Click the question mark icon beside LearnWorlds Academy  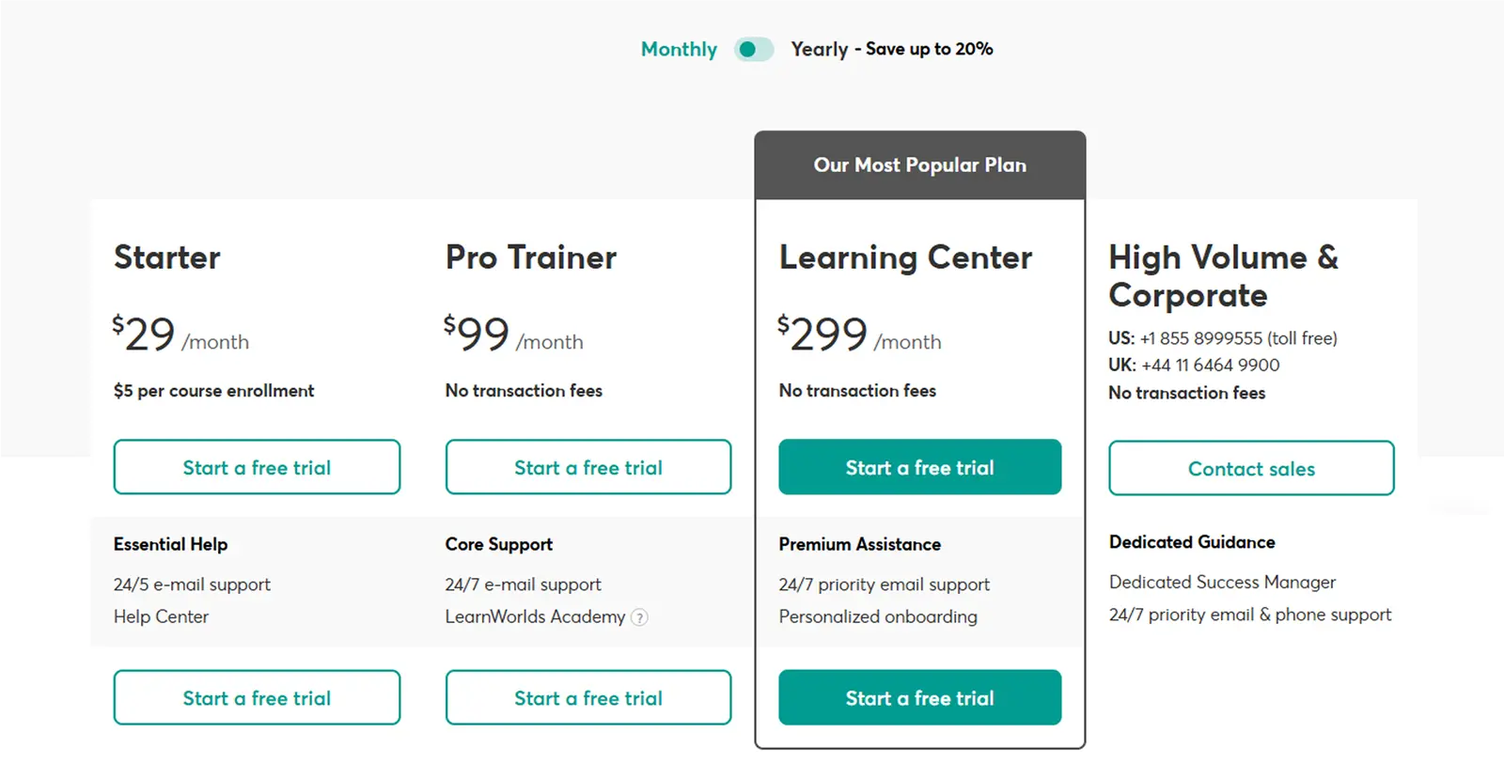639,617
